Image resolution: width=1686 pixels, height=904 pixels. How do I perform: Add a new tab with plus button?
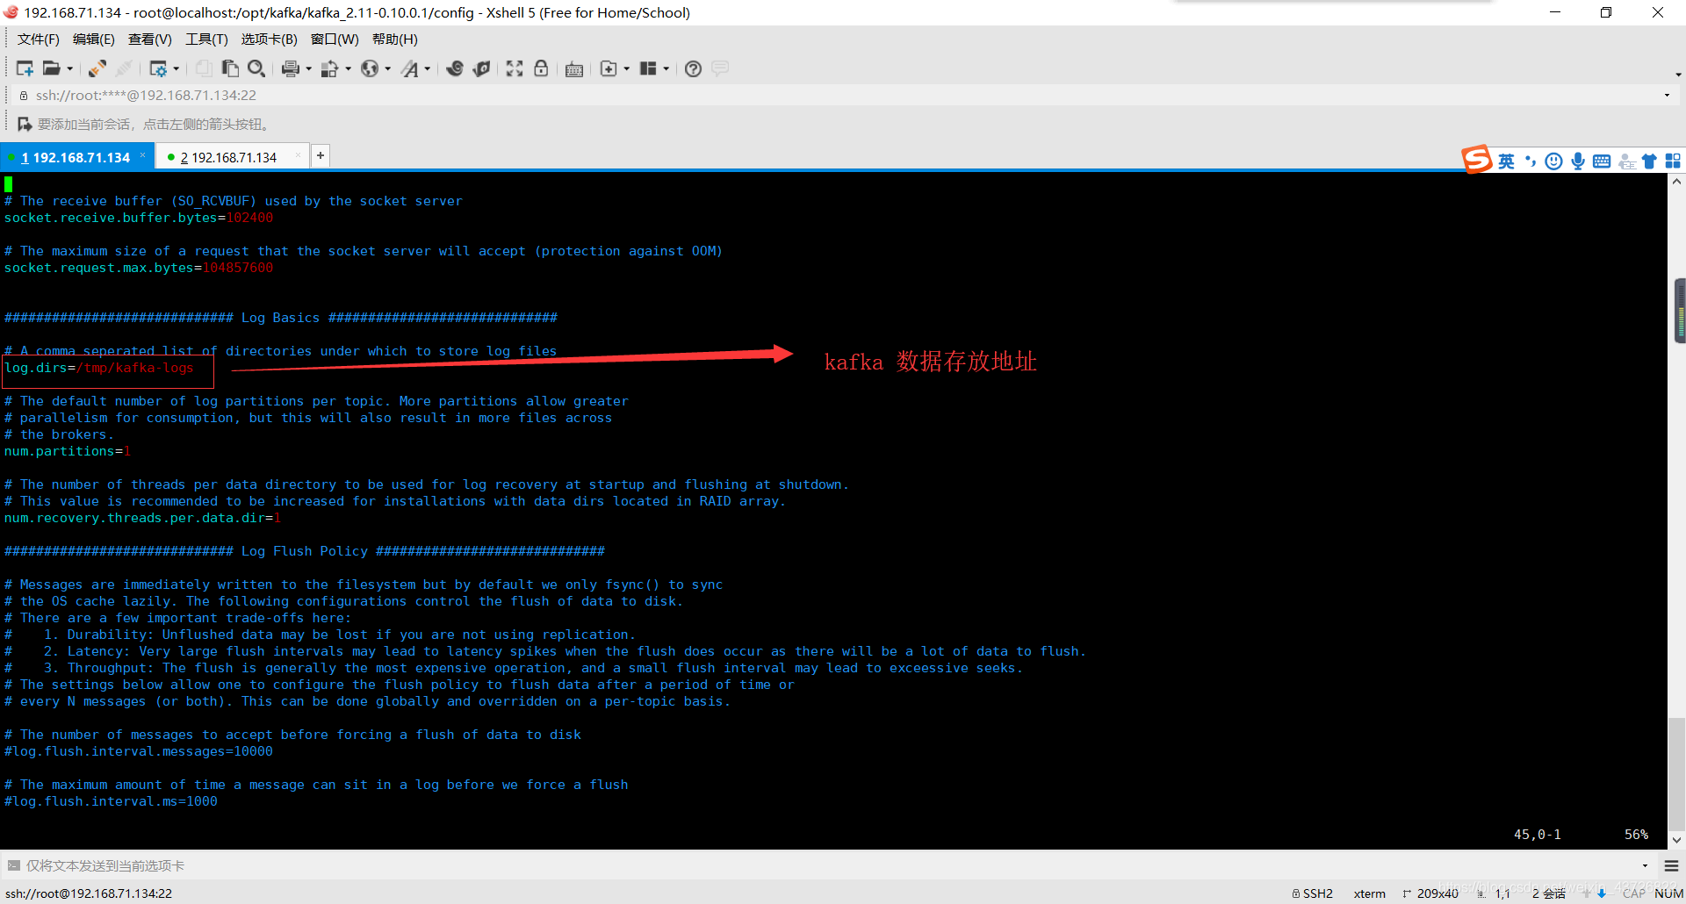tap(321, 155)
